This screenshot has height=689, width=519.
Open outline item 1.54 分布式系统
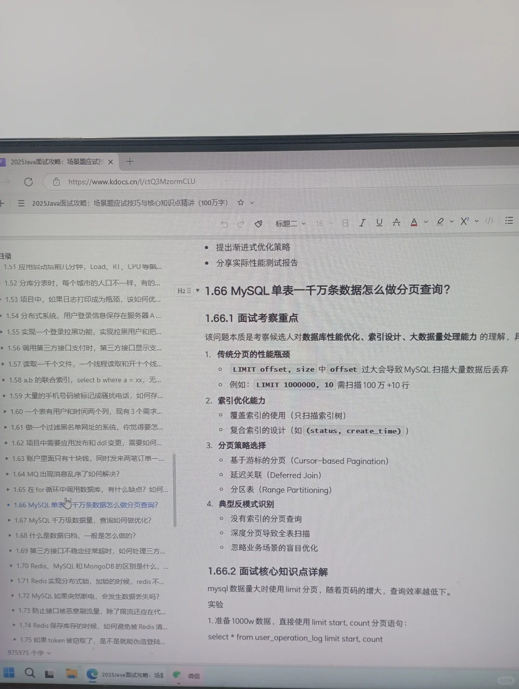84,316
